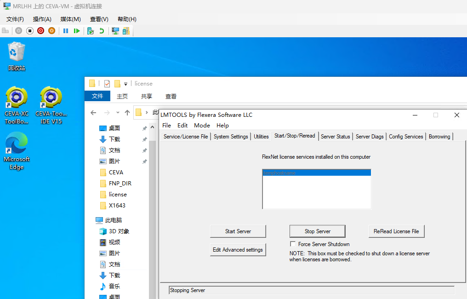Open 3D 对象 under 此电脑
The width and height of the screenshot is (467, 299).
click(119, 231)
